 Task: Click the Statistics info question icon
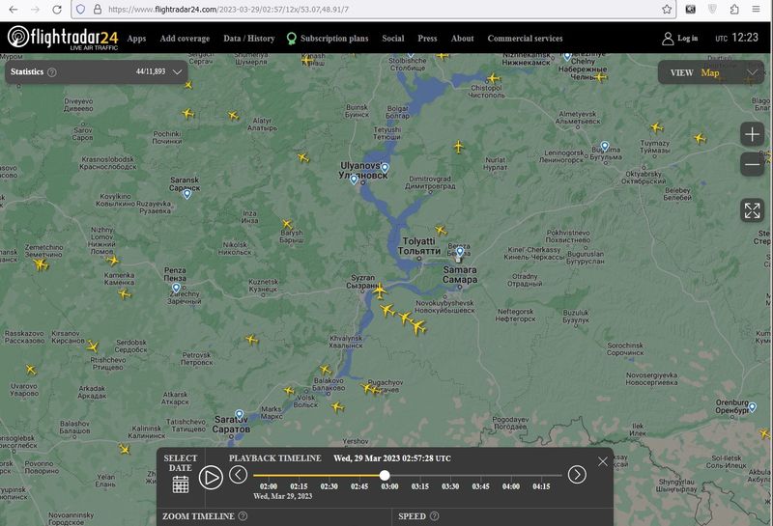(52, 71)
